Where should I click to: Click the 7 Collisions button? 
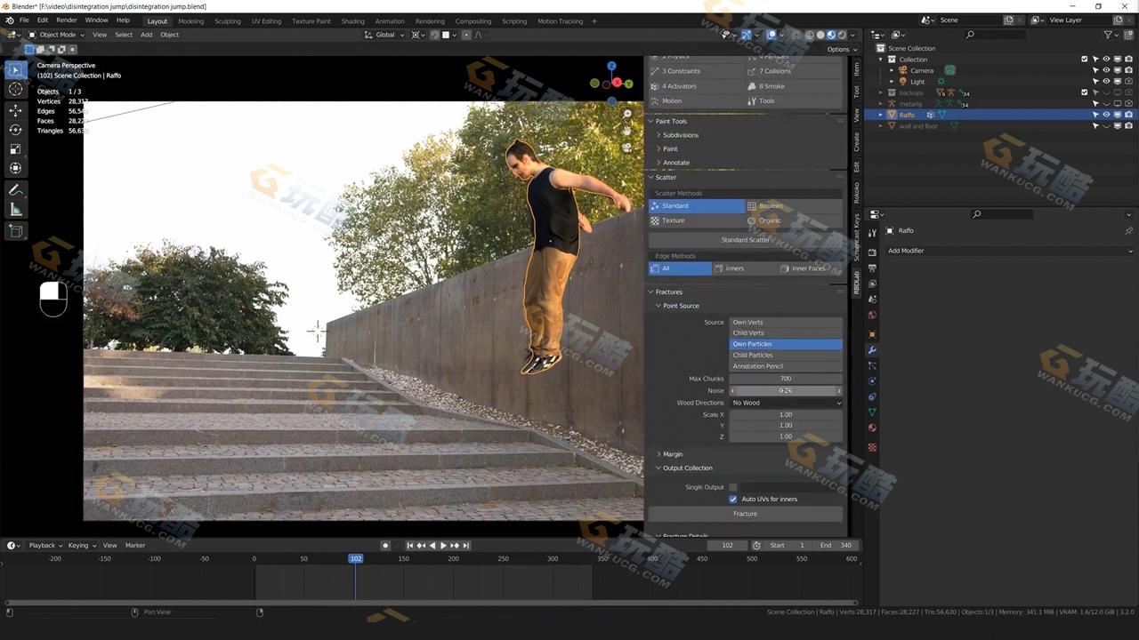point(794,71)
